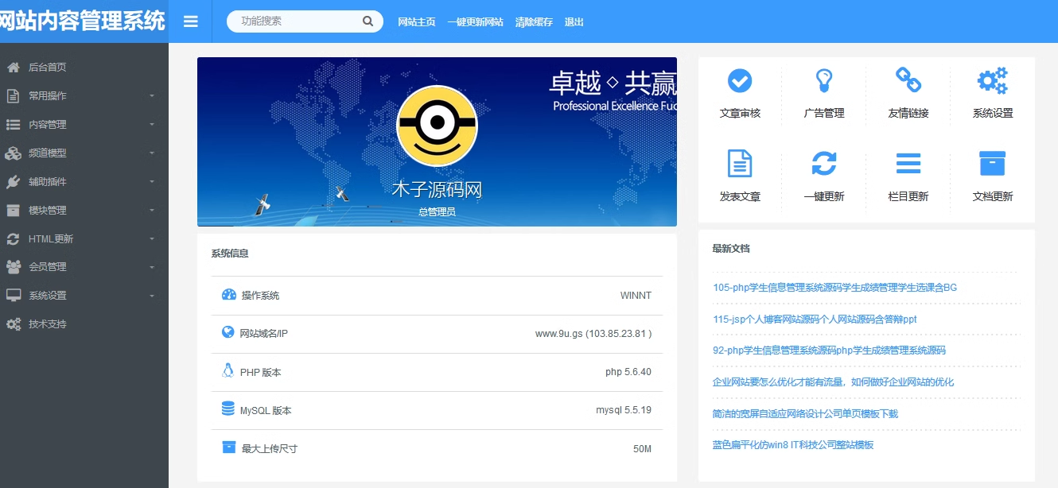Click the refresh icon beside HTML更新

(x=13, y=239)
